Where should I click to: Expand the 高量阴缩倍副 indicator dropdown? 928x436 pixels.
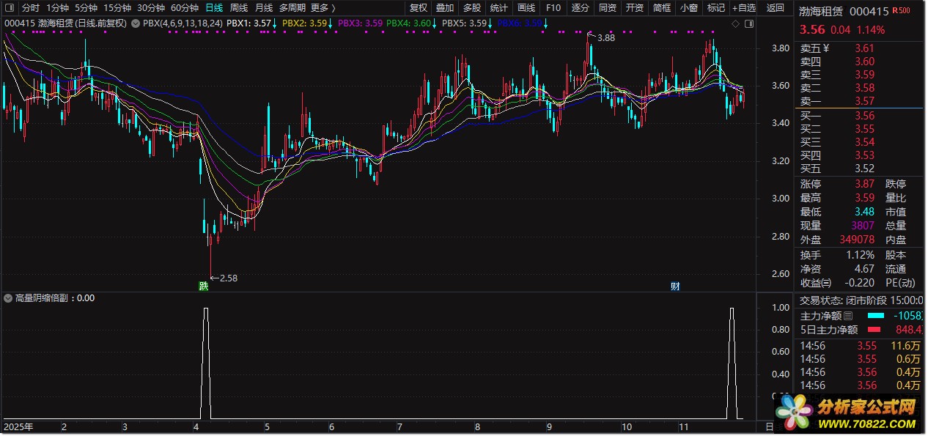(x=8, y=298)
